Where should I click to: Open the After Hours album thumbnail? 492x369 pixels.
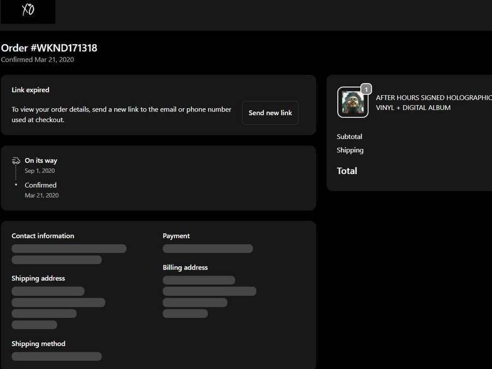coord(353,102)
